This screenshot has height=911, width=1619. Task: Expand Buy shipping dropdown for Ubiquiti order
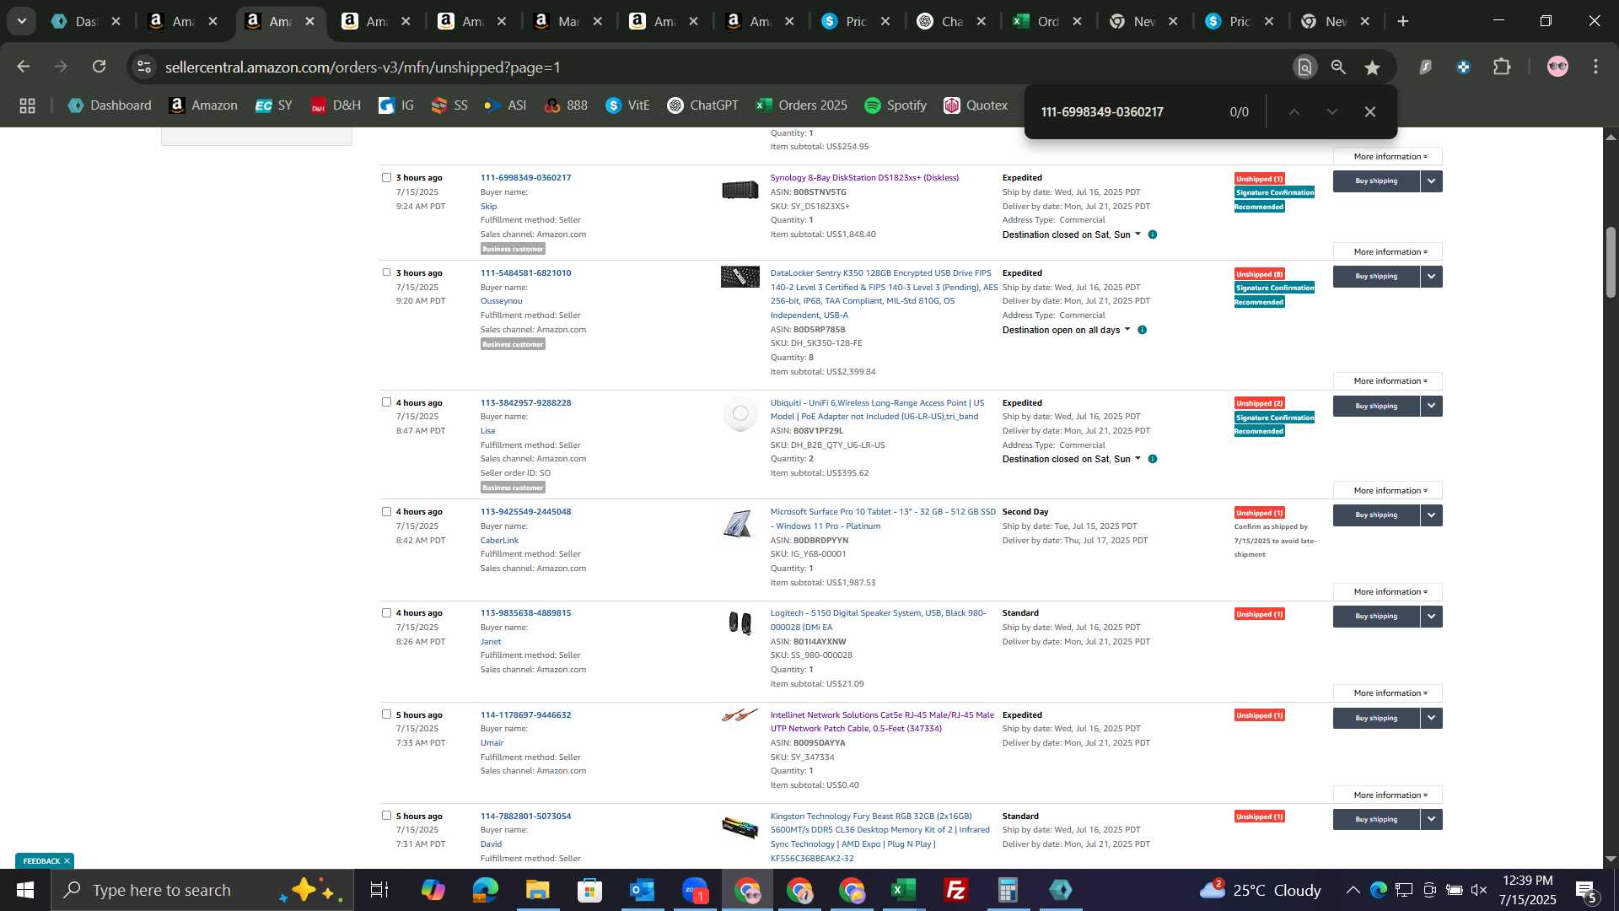1431,406
